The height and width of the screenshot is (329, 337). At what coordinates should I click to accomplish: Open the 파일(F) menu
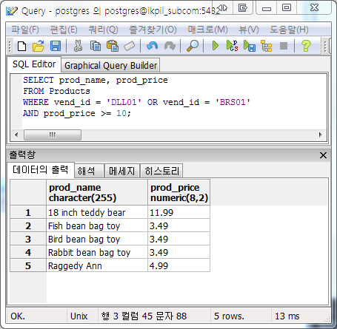[25, 30]
